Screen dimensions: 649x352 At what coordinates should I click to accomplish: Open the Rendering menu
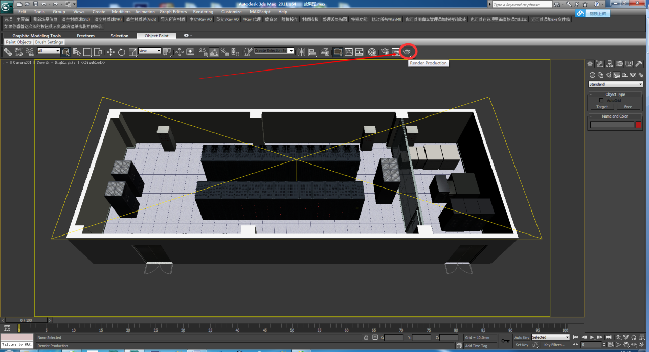pos(203,12)
